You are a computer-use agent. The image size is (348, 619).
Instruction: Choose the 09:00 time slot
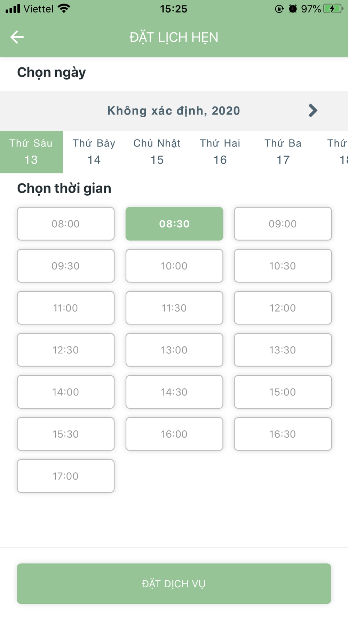pyautogui.click(x=283, y=224)
